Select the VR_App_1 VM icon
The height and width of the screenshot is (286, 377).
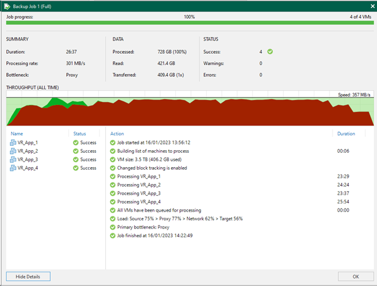click(x=13, y=143)
